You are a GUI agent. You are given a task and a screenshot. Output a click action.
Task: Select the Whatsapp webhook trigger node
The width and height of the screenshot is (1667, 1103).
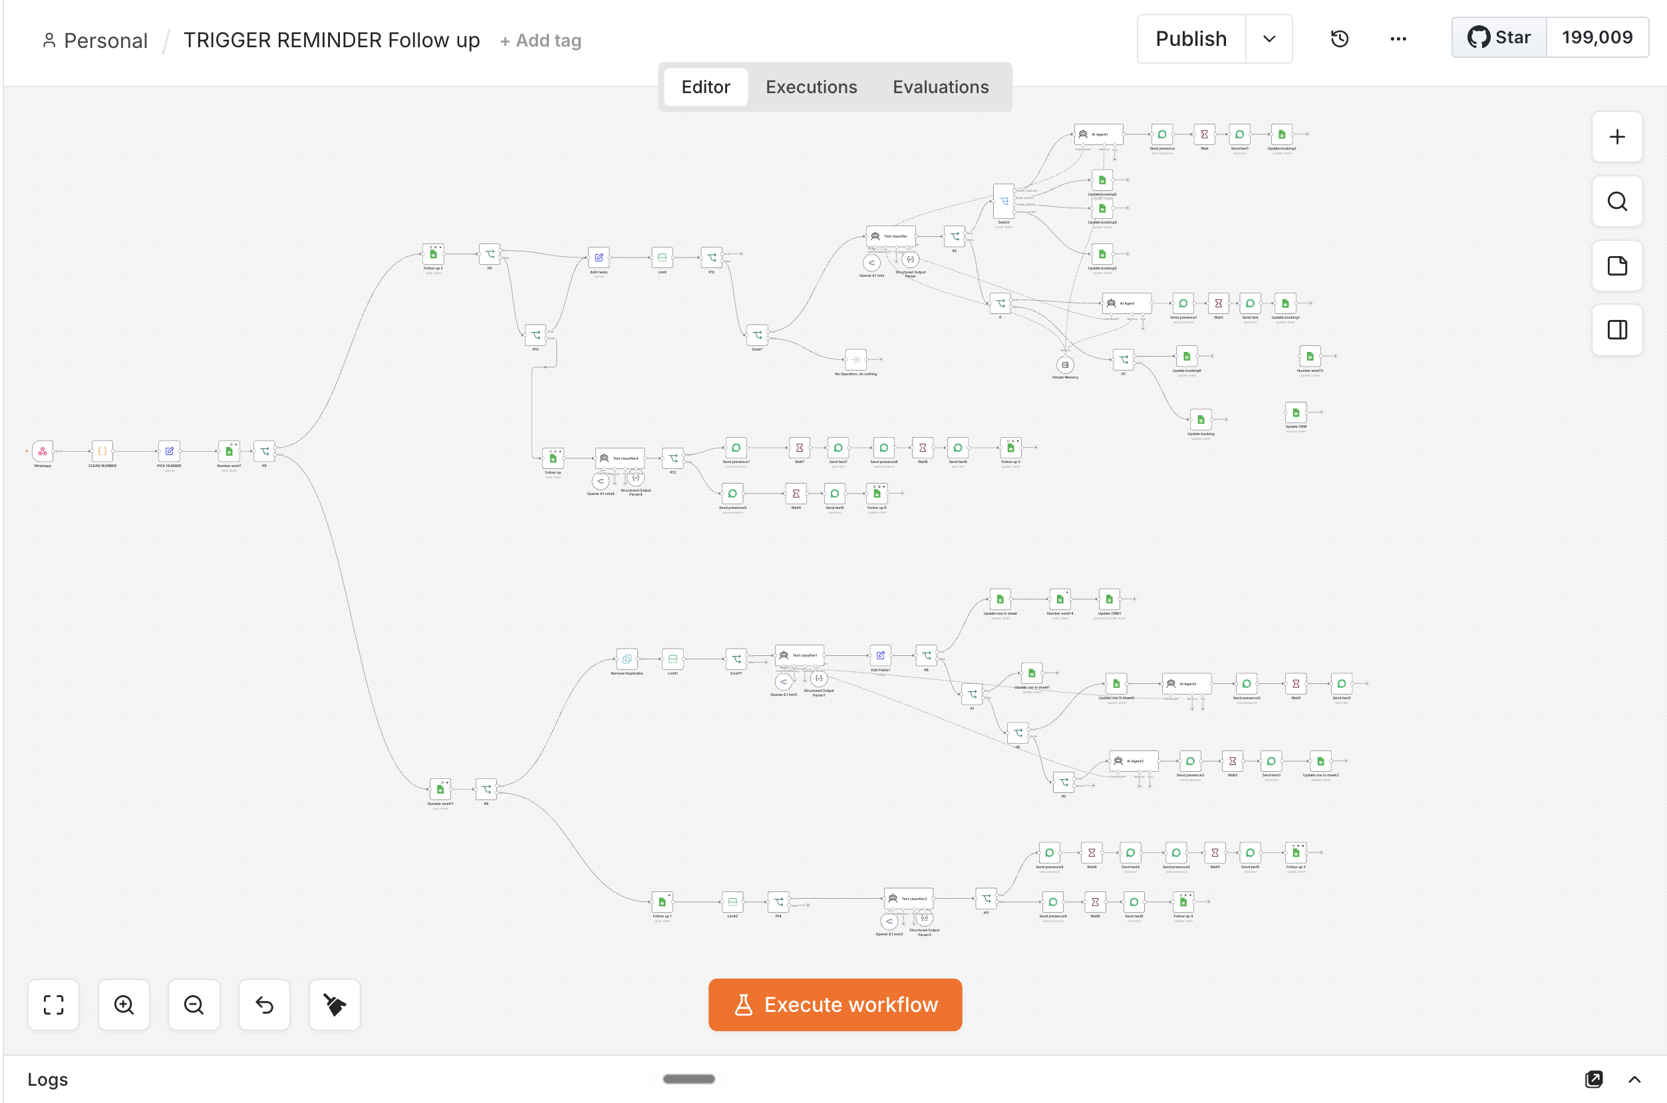tap(42, 451)
